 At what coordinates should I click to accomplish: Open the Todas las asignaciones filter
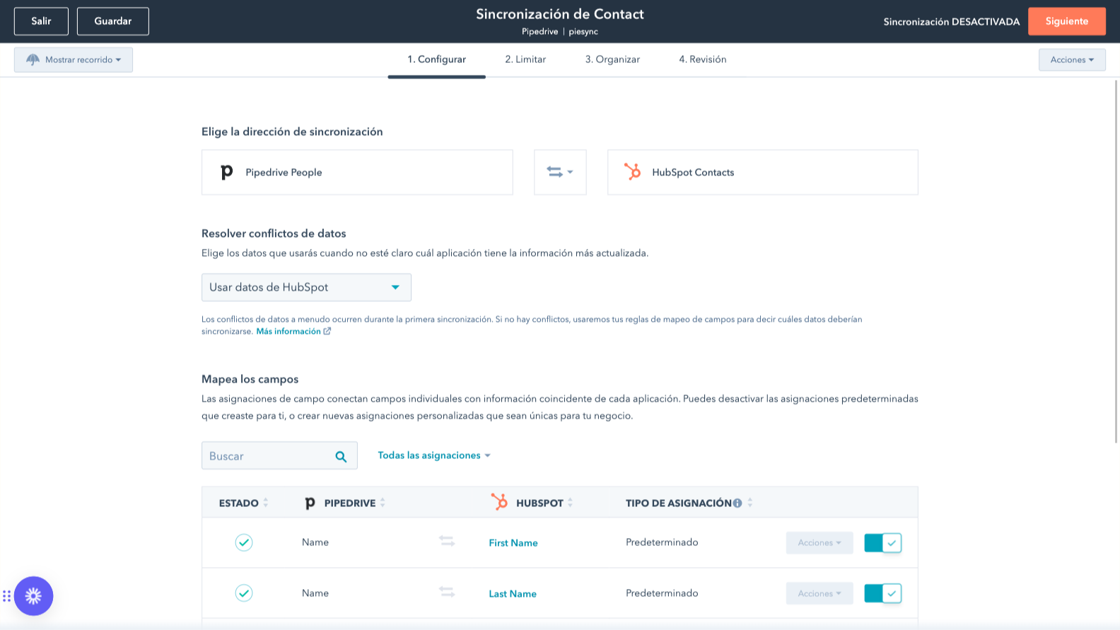(433, 455)
